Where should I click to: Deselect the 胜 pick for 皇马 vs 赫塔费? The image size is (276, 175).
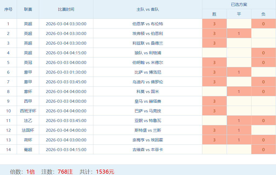click(214, 101)
